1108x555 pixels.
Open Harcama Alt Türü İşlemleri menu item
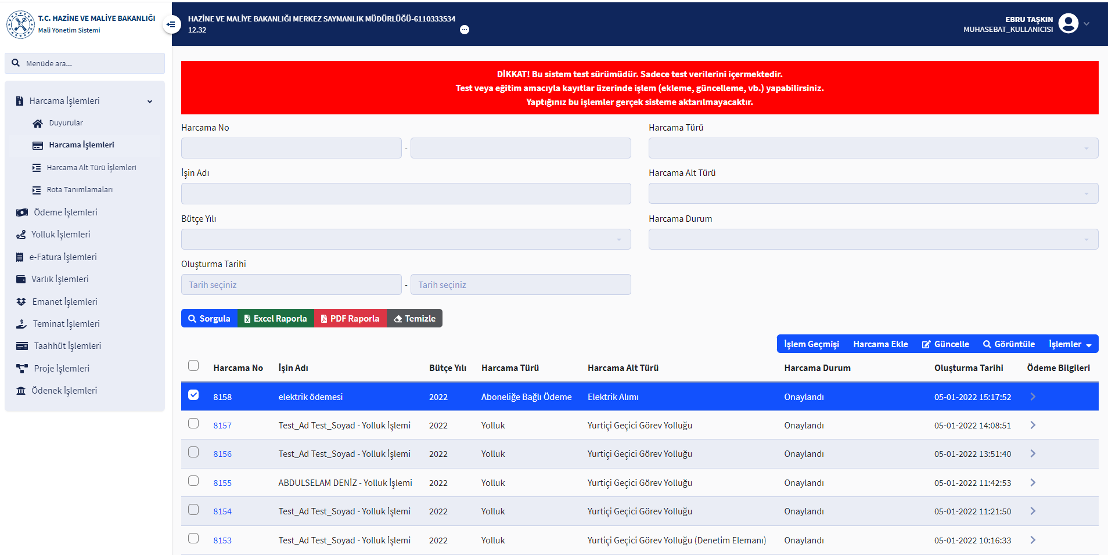tap(91, 168)
